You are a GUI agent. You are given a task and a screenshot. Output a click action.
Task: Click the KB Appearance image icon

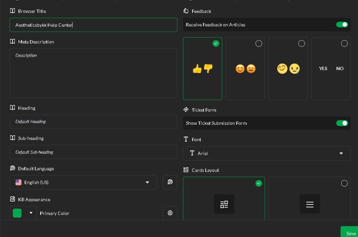click(13, 199)
